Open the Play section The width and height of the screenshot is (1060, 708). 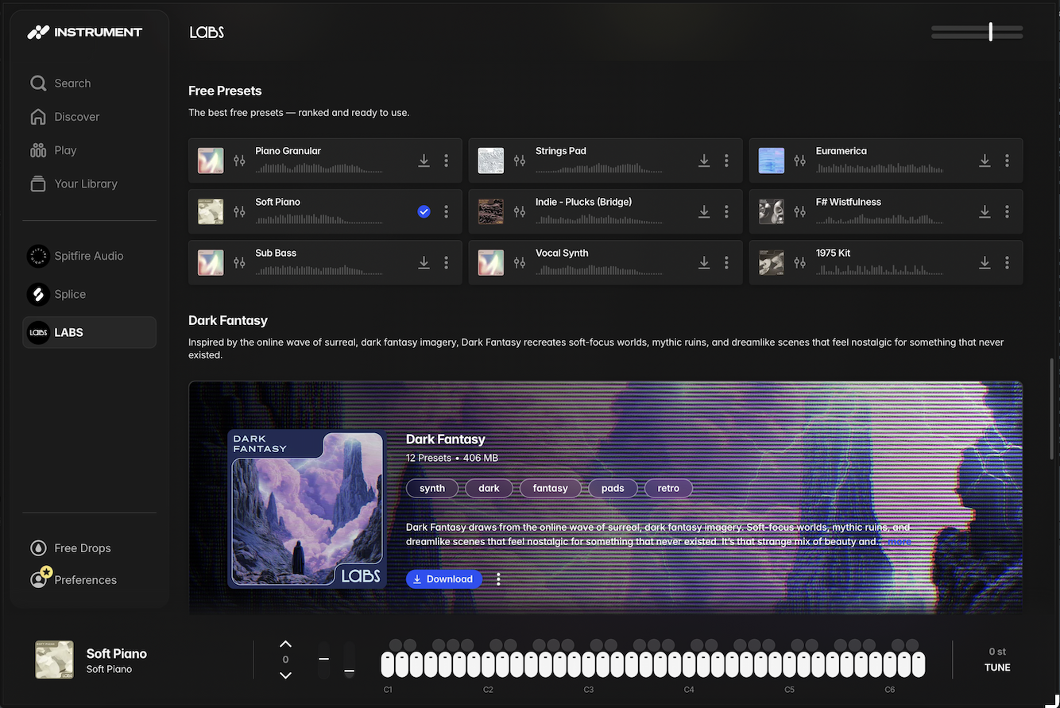click(x=53, y=150)
